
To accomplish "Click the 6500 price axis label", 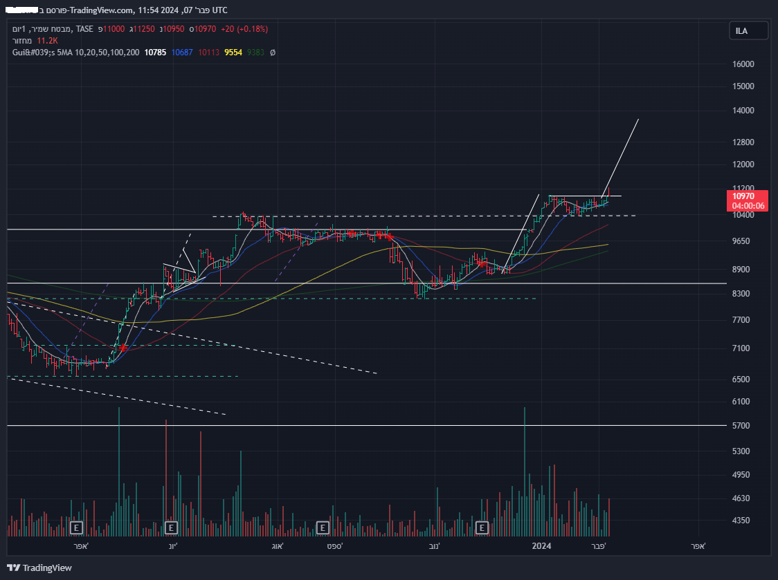I will 741,380.
